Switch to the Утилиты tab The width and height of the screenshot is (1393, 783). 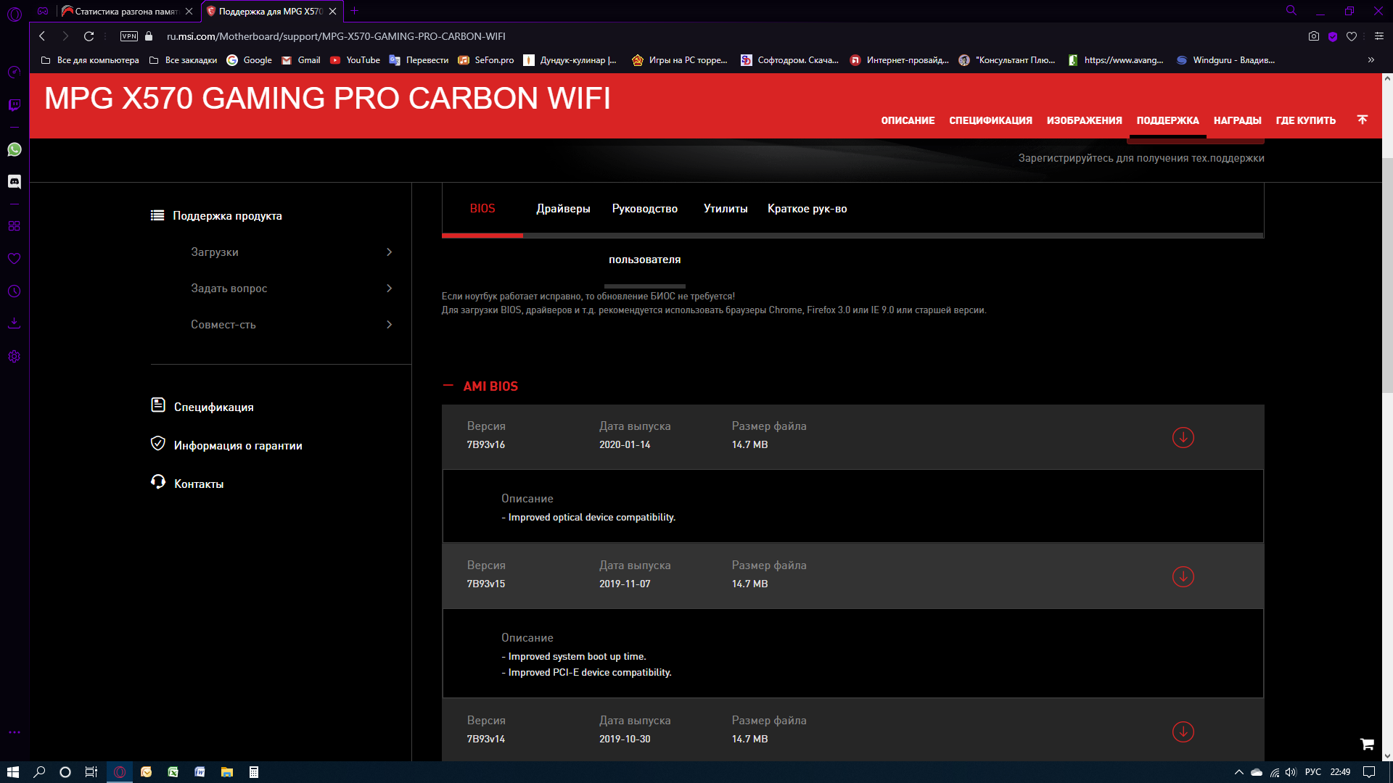(725, 209)
